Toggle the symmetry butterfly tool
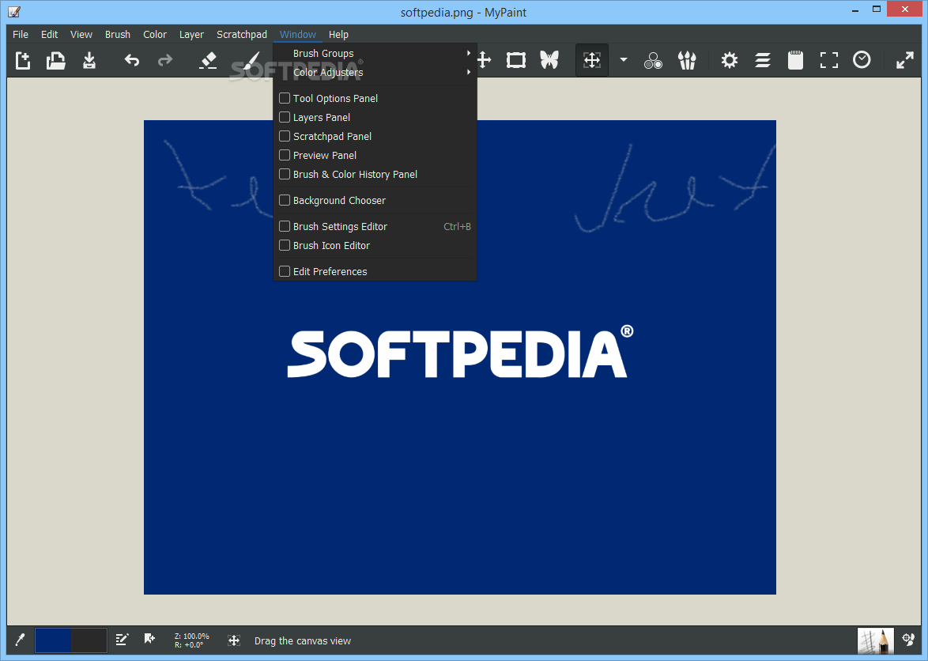The image size is (928, 661). click(549, 60)
